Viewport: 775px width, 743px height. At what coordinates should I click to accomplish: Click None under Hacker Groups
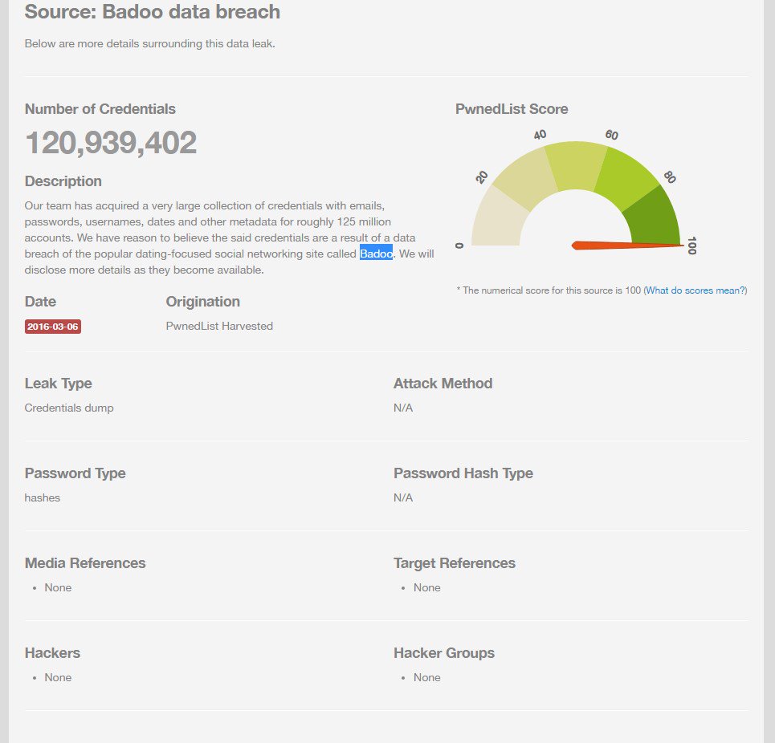click(427, 677)
